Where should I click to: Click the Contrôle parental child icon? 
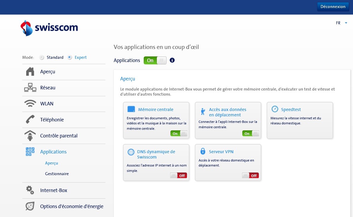(x=30, y=136)
